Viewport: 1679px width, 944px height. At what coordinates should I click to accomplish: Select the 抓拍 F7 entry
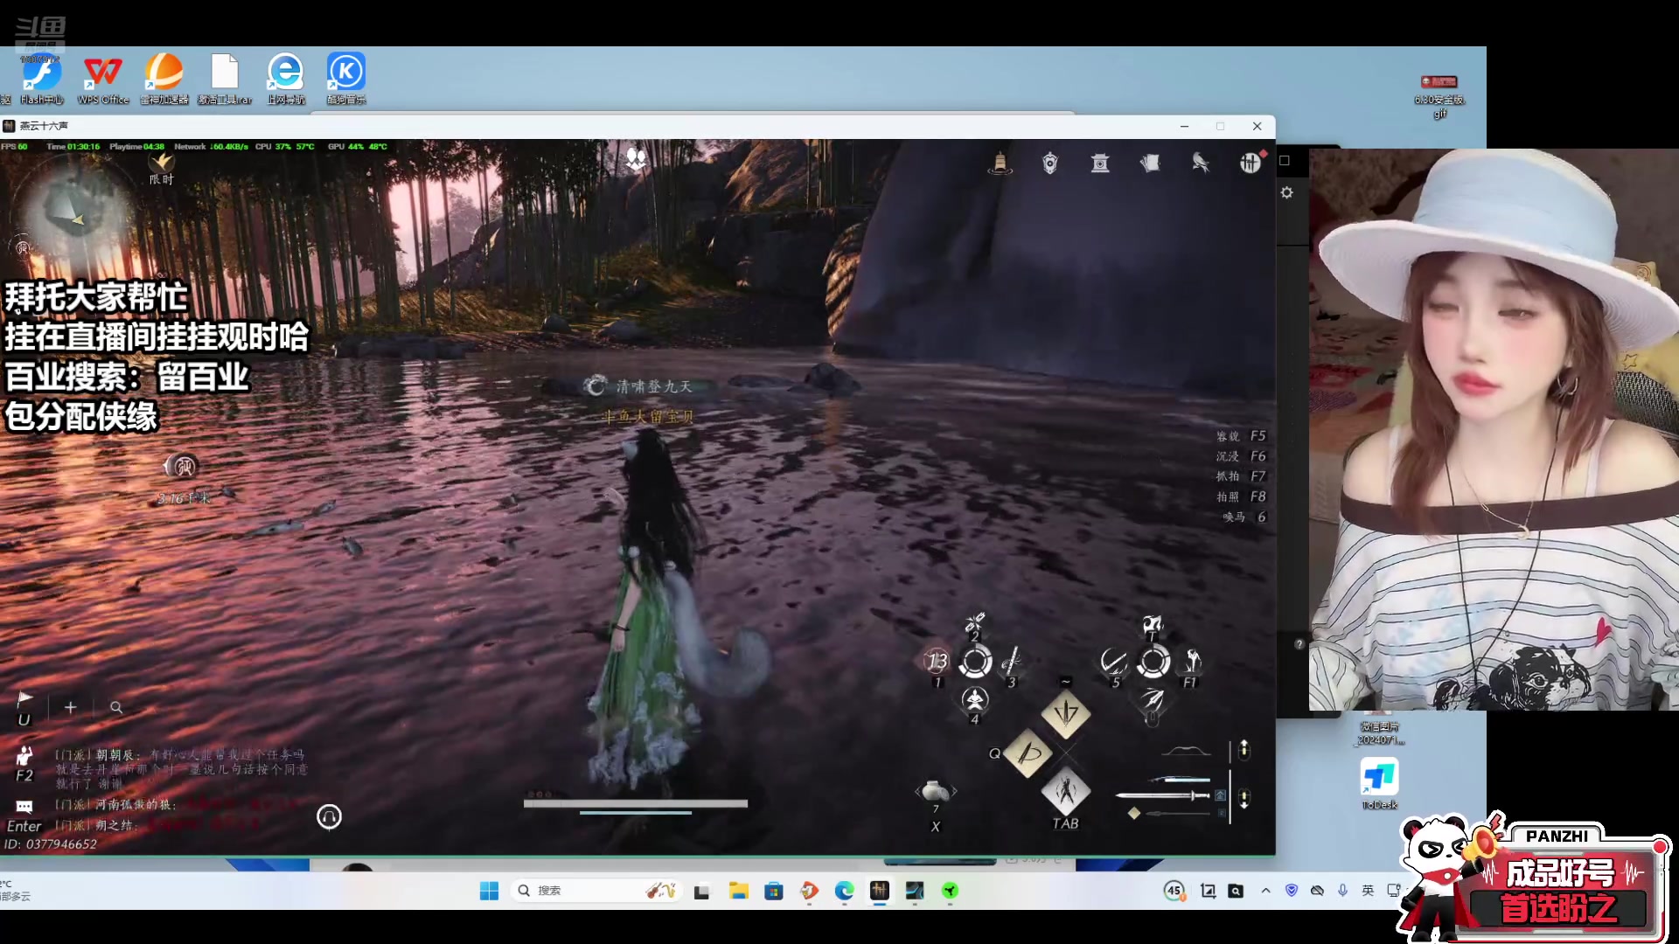click(1240, 476)
